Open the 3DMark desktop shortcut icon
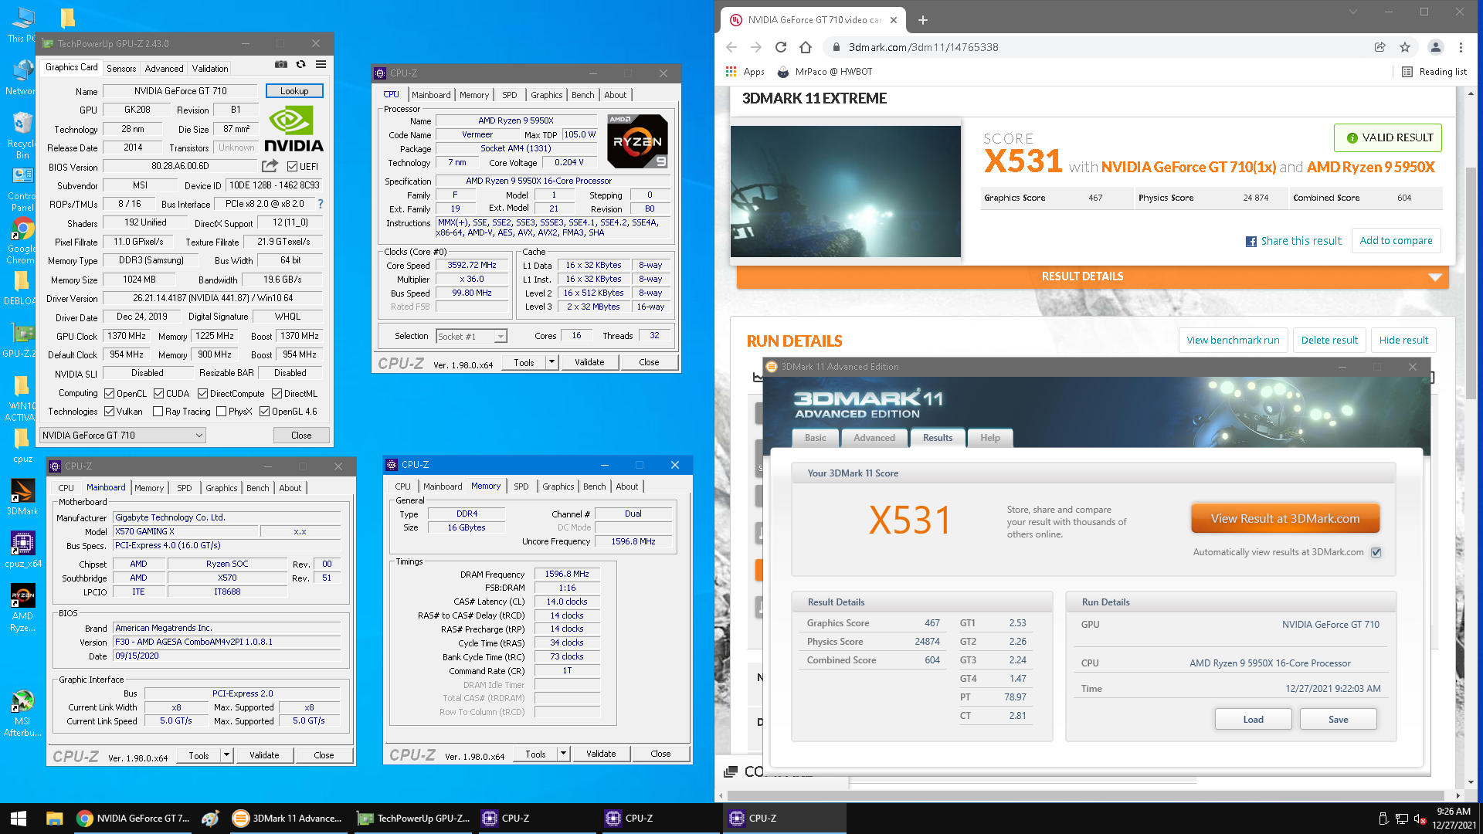 pyautogui.click(x=22, y=497)
